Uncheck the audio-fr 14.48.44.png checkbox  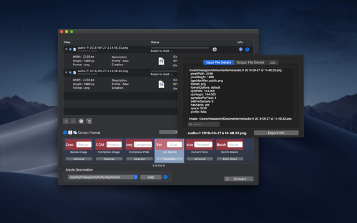pyautogui.click(x=71, y=73)
